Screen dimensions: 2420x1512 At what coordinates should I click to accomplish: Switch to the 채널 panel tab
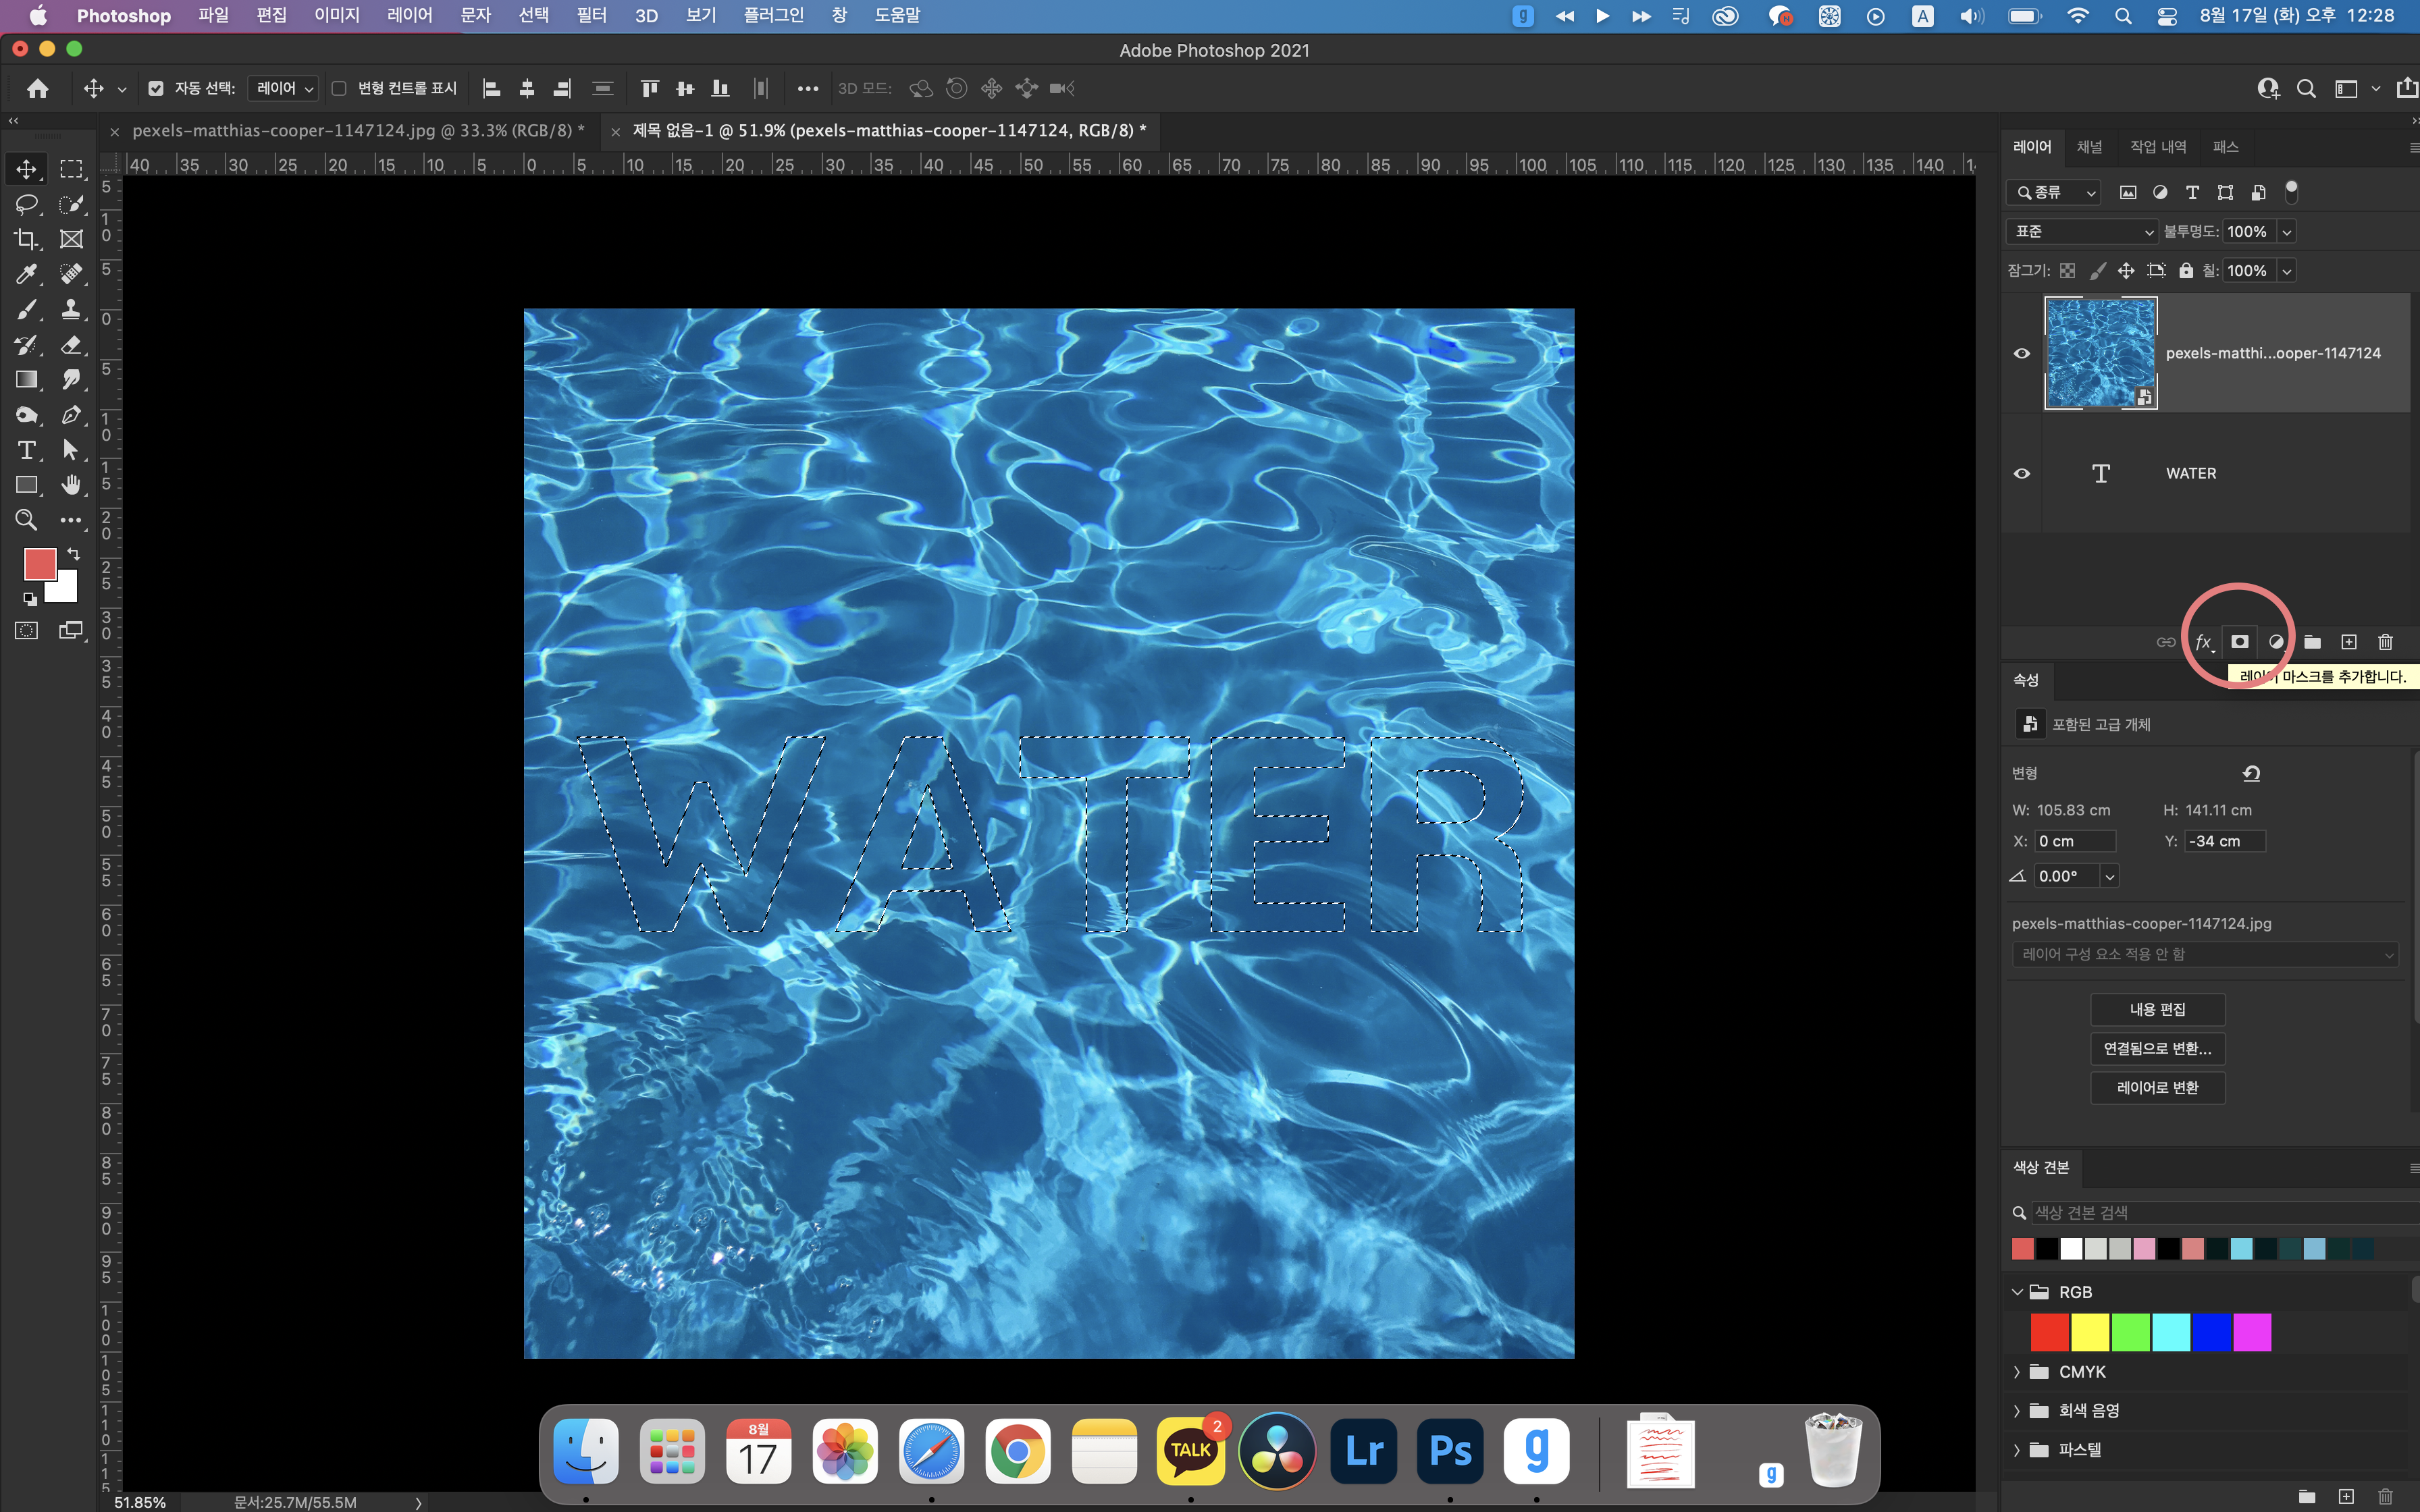click(2089, 147)
